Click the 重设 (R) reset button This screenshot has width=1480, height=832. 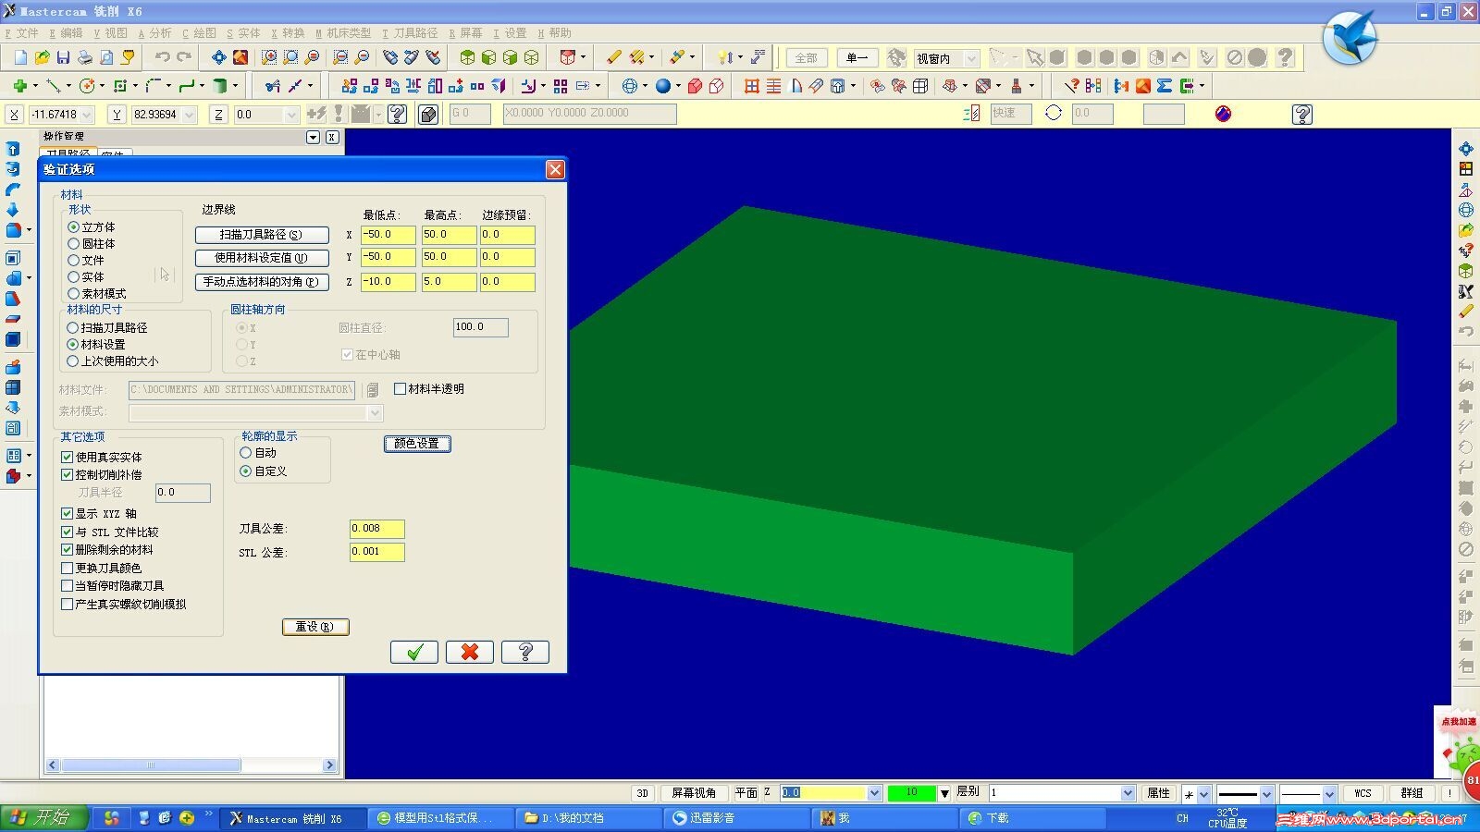coord(315,627)
